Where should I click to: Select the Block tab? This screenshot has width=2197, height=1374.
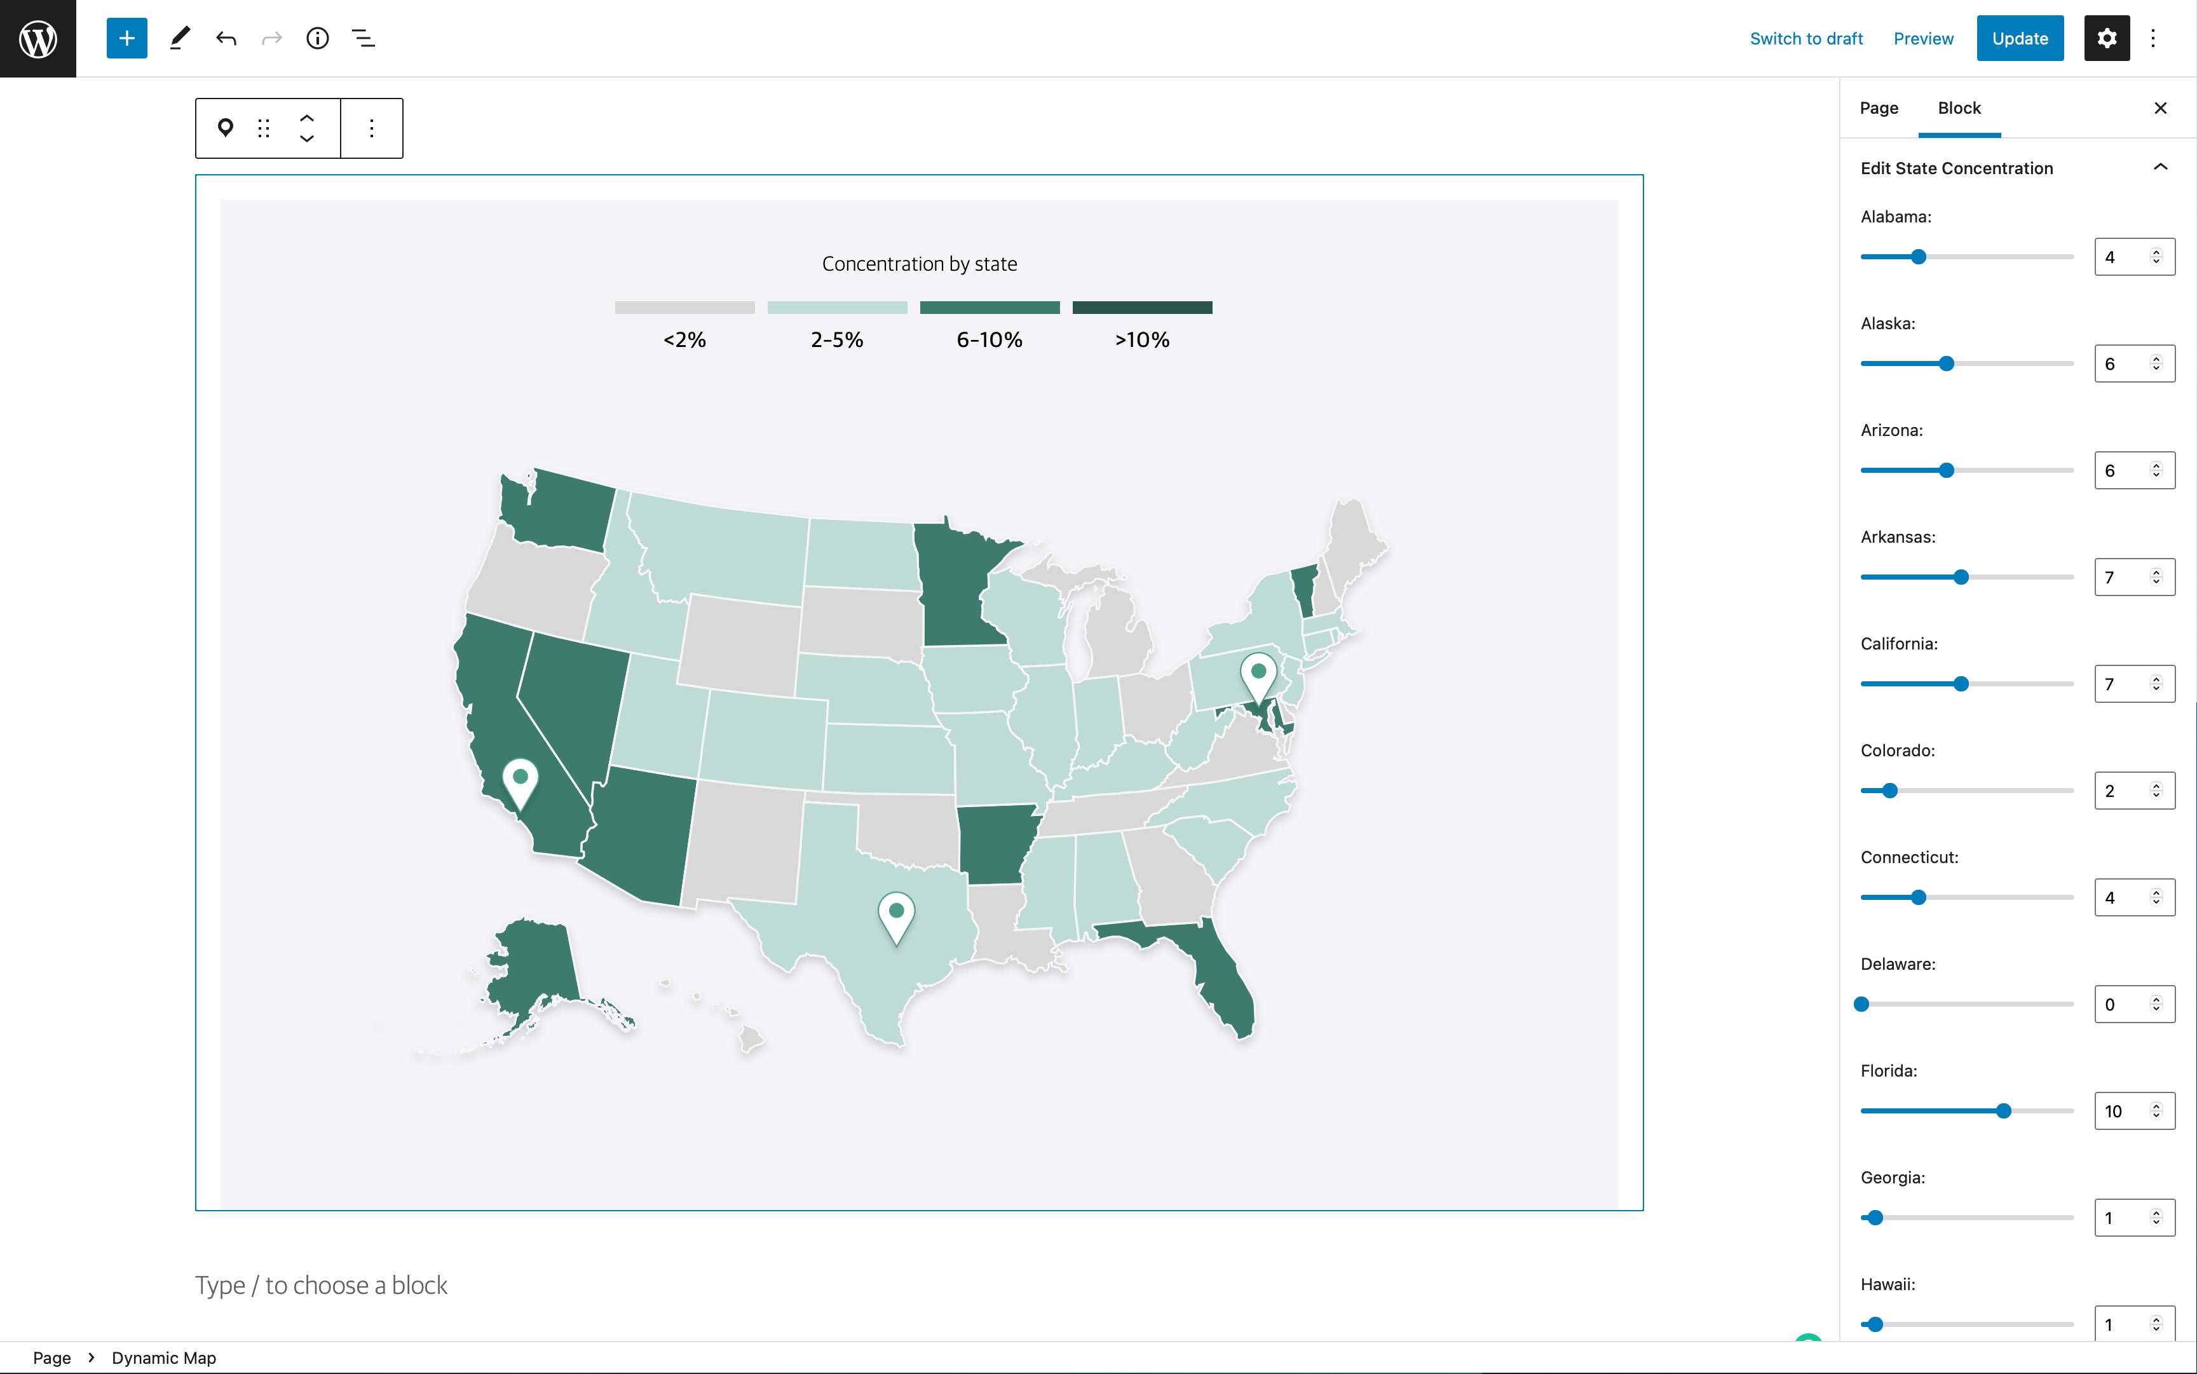point(1959,108)
